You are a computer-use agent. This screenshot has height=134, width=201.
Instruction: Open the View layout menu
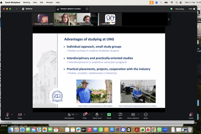(192, 9)
